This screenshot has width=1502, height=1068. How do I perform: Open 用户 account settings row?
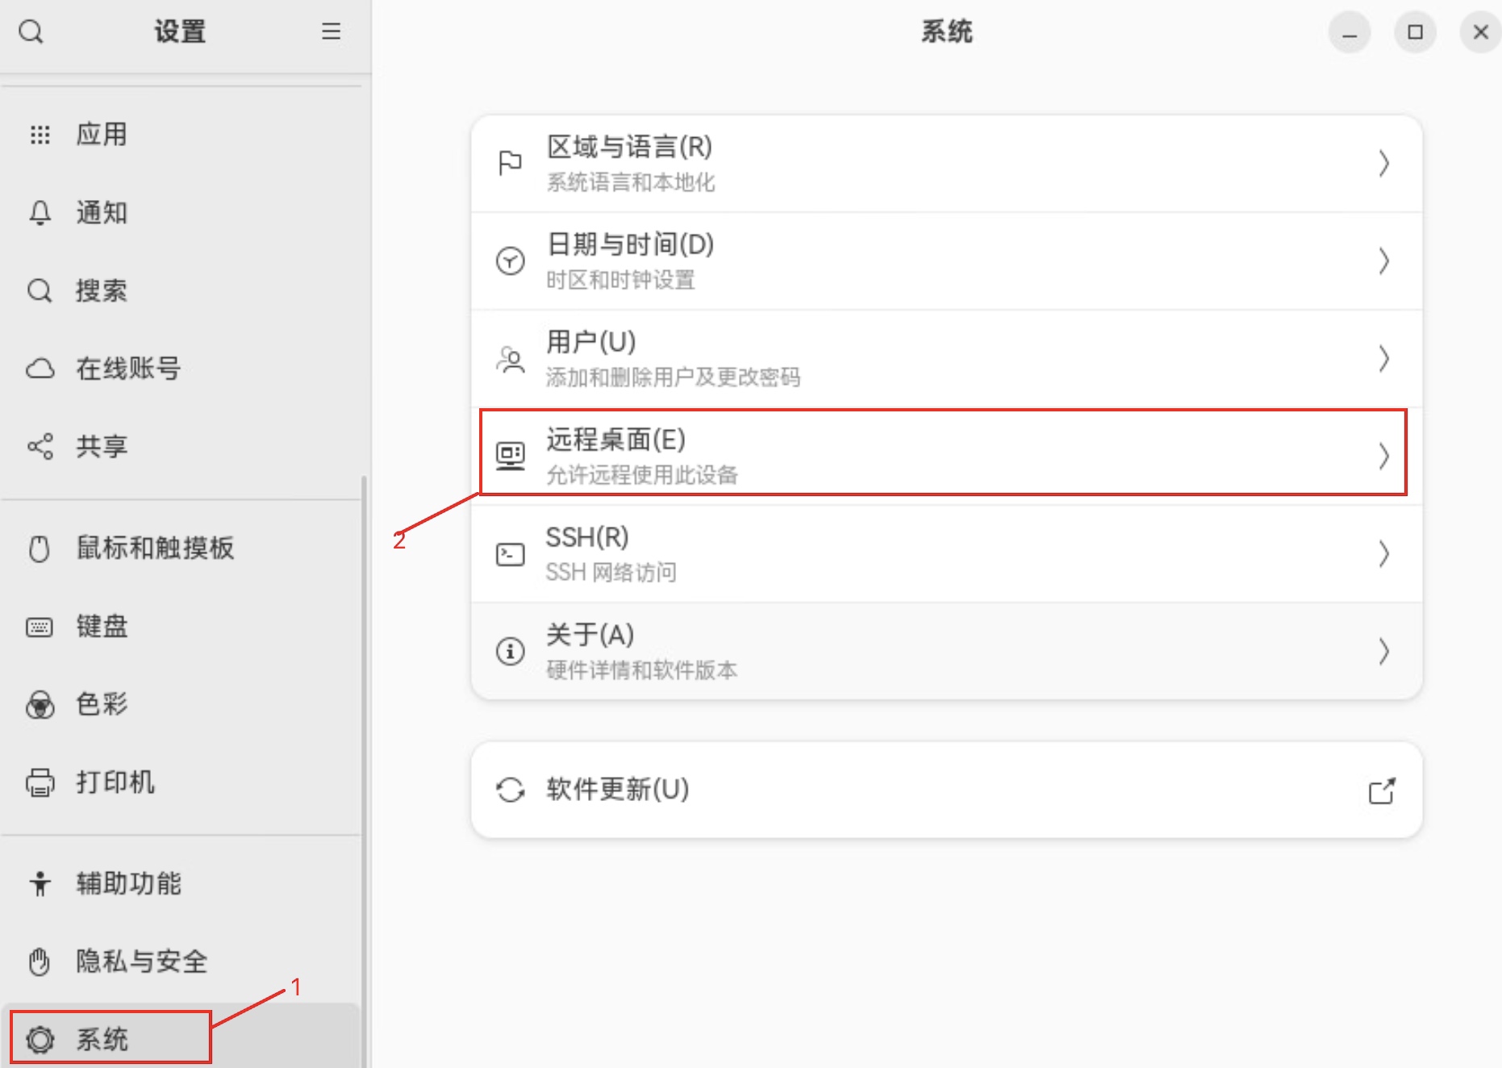tap(945, 359)
